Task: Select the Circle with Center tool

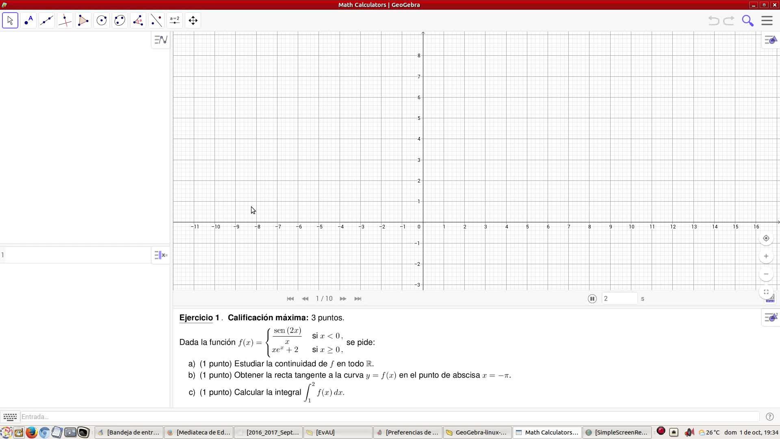Action: pos(102,20)
